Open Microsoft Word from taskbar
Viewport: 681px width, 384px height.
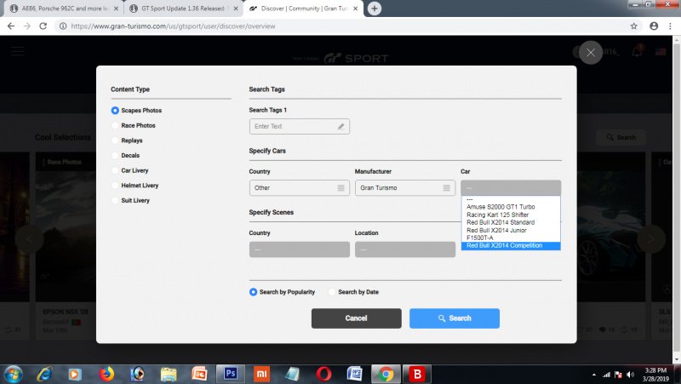tap(354, 374)
